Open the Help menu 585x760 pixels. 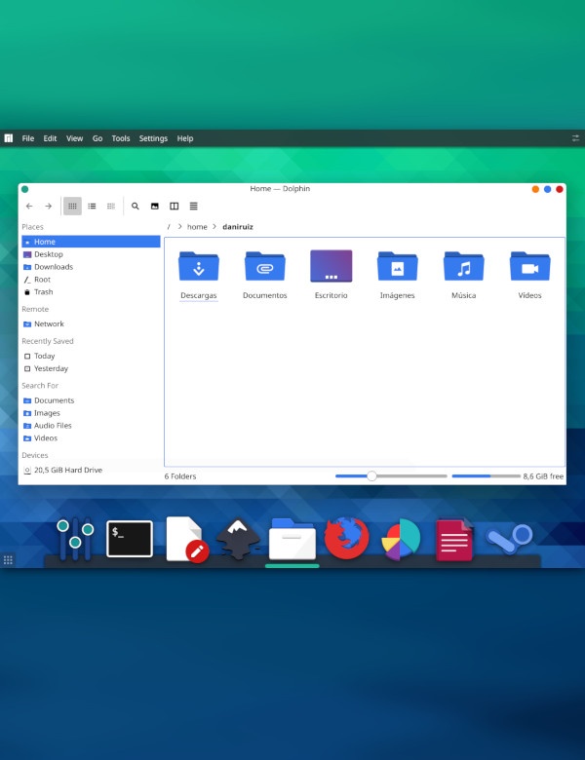coord(185,138)
